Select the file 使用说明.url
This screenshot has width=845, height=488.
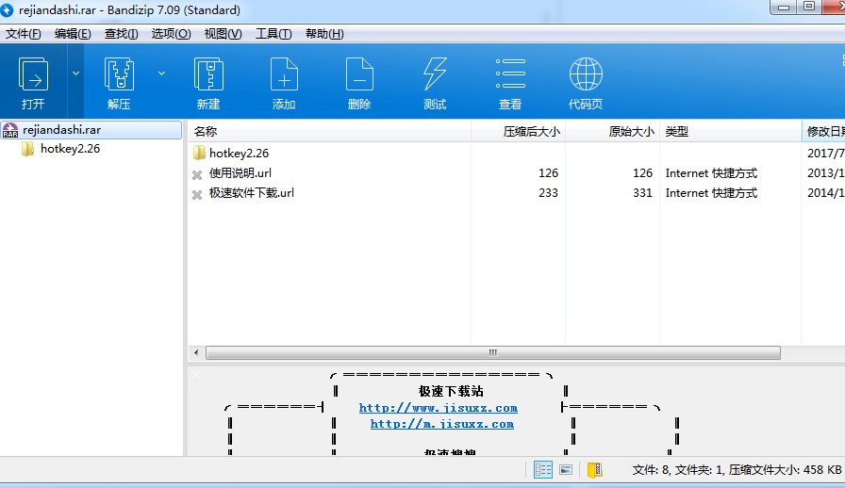coord(240,173)
